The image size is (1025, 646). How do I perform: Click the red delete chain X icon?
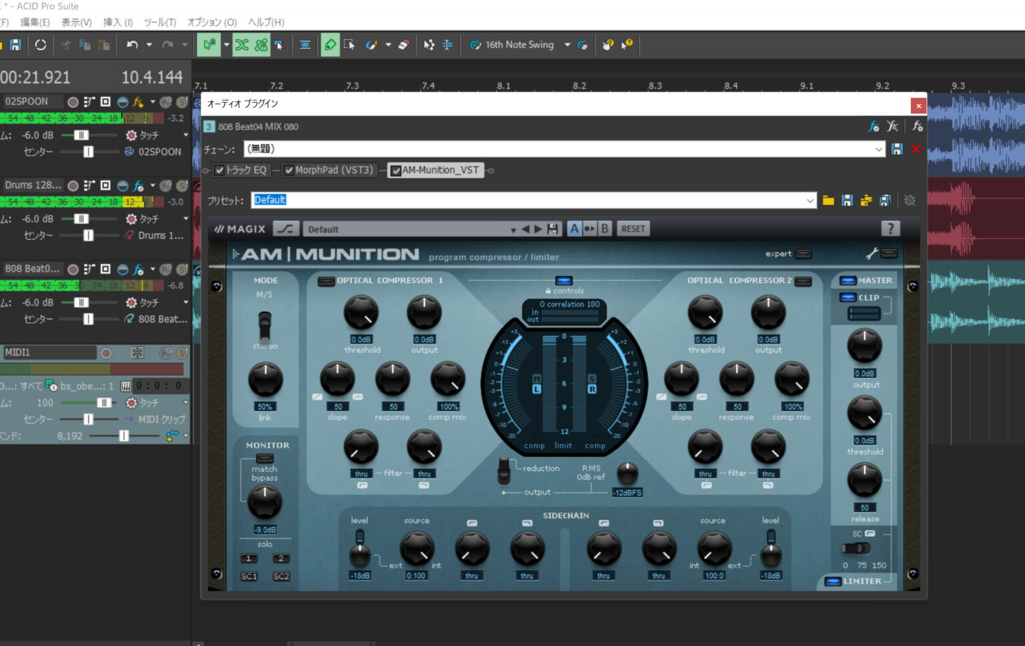916,149
